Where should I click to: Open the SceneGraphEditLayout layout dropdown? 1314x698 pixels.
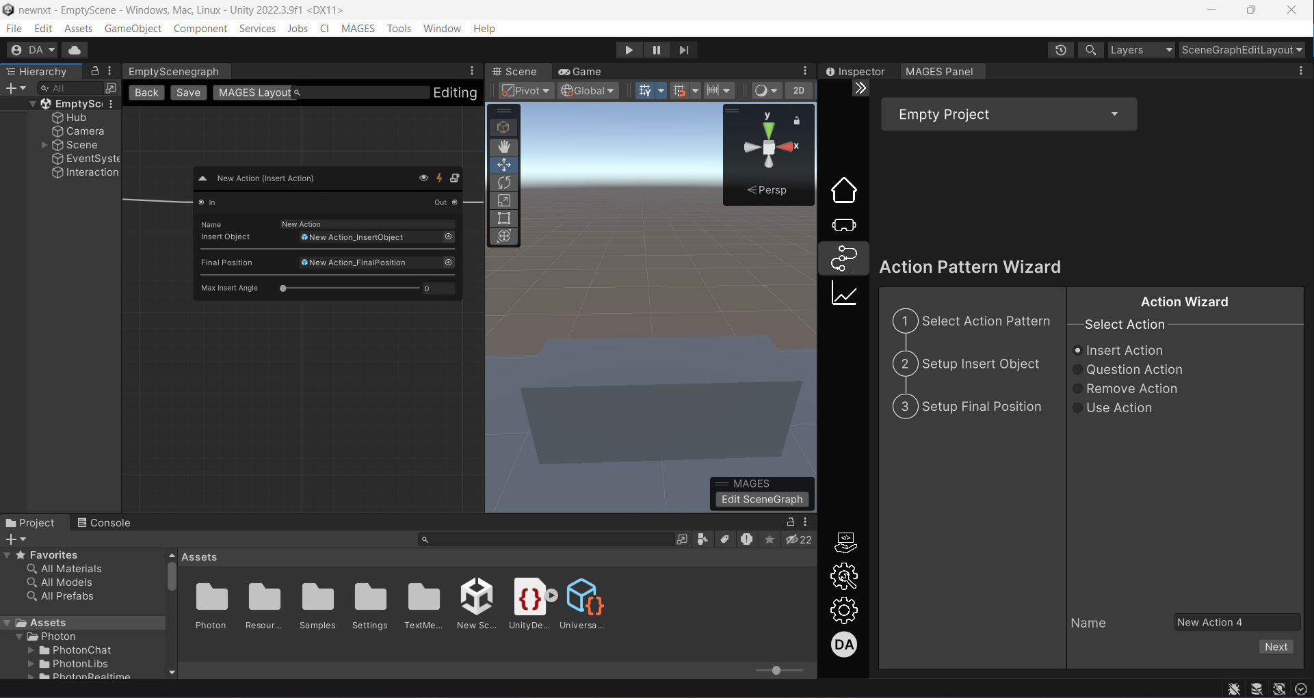click(1241, 50)
